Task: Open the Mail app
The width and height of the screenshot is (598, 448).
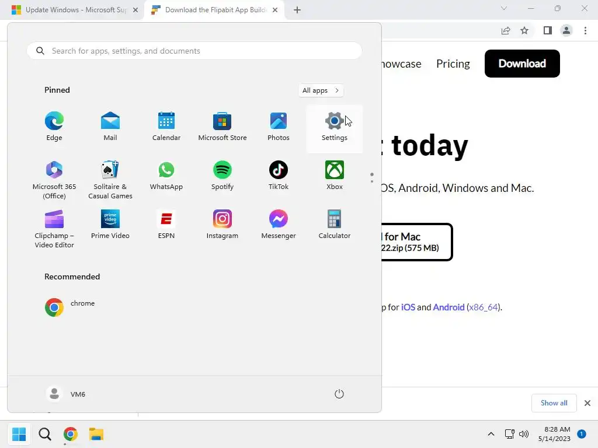Action: tap(110, 127)
